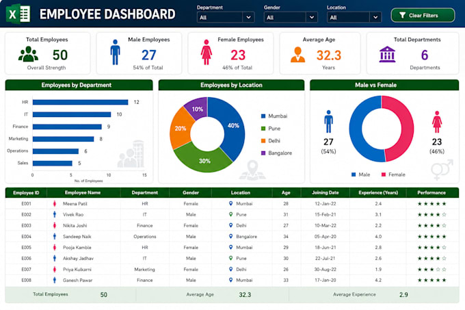
Task: Click the 'Employees by Location' panel title
Action: [231, 85]
